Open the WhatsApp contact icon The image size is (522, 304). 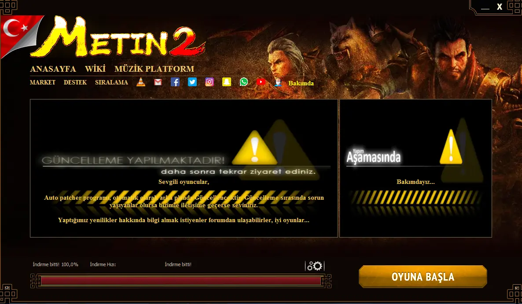tap(244, 82)
